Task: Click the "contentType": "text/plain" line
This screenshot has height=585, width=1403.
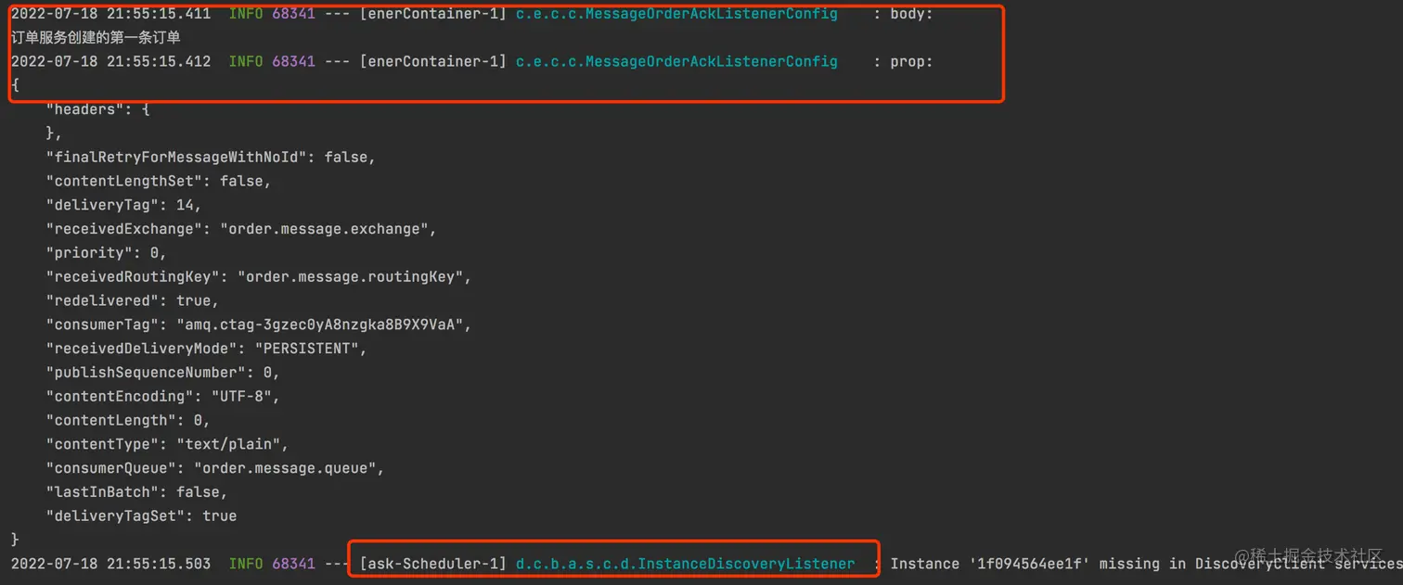Action: click(x=167, y=445)
